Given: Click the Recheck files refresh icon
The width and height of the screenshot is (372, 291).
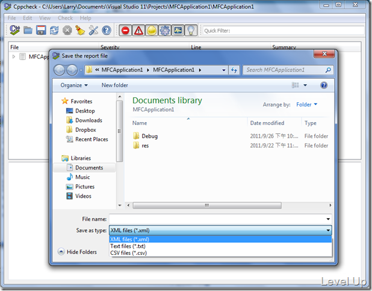Looking at the screenshot, I should click(54, 30).
